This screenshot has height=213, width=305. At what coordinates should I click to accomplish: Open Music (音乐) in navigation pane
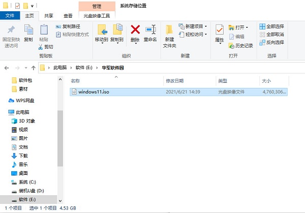pos(20,165)
